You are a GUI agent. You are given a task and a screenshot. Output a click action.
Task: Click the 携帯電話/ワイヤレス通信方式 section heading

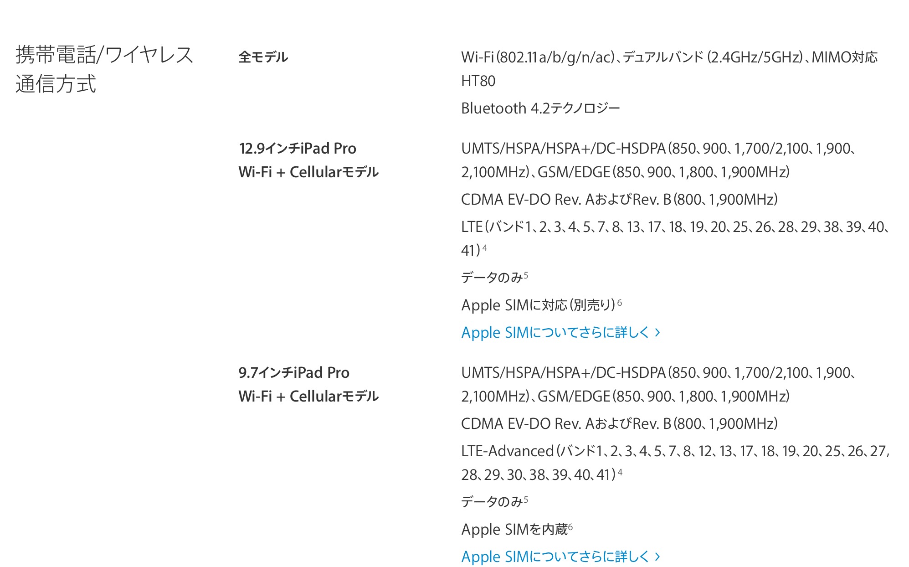coord(104,69)
